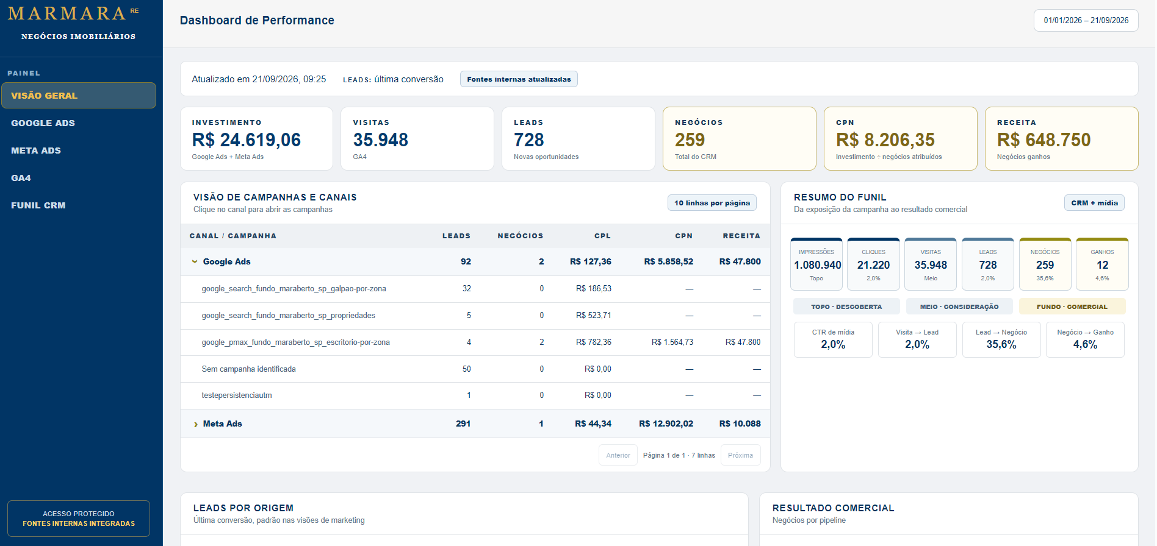Viewport: 1157px width, 546px height.
Task: Select the Topo · Descoberta funnel stage
Action: [846, 307]
